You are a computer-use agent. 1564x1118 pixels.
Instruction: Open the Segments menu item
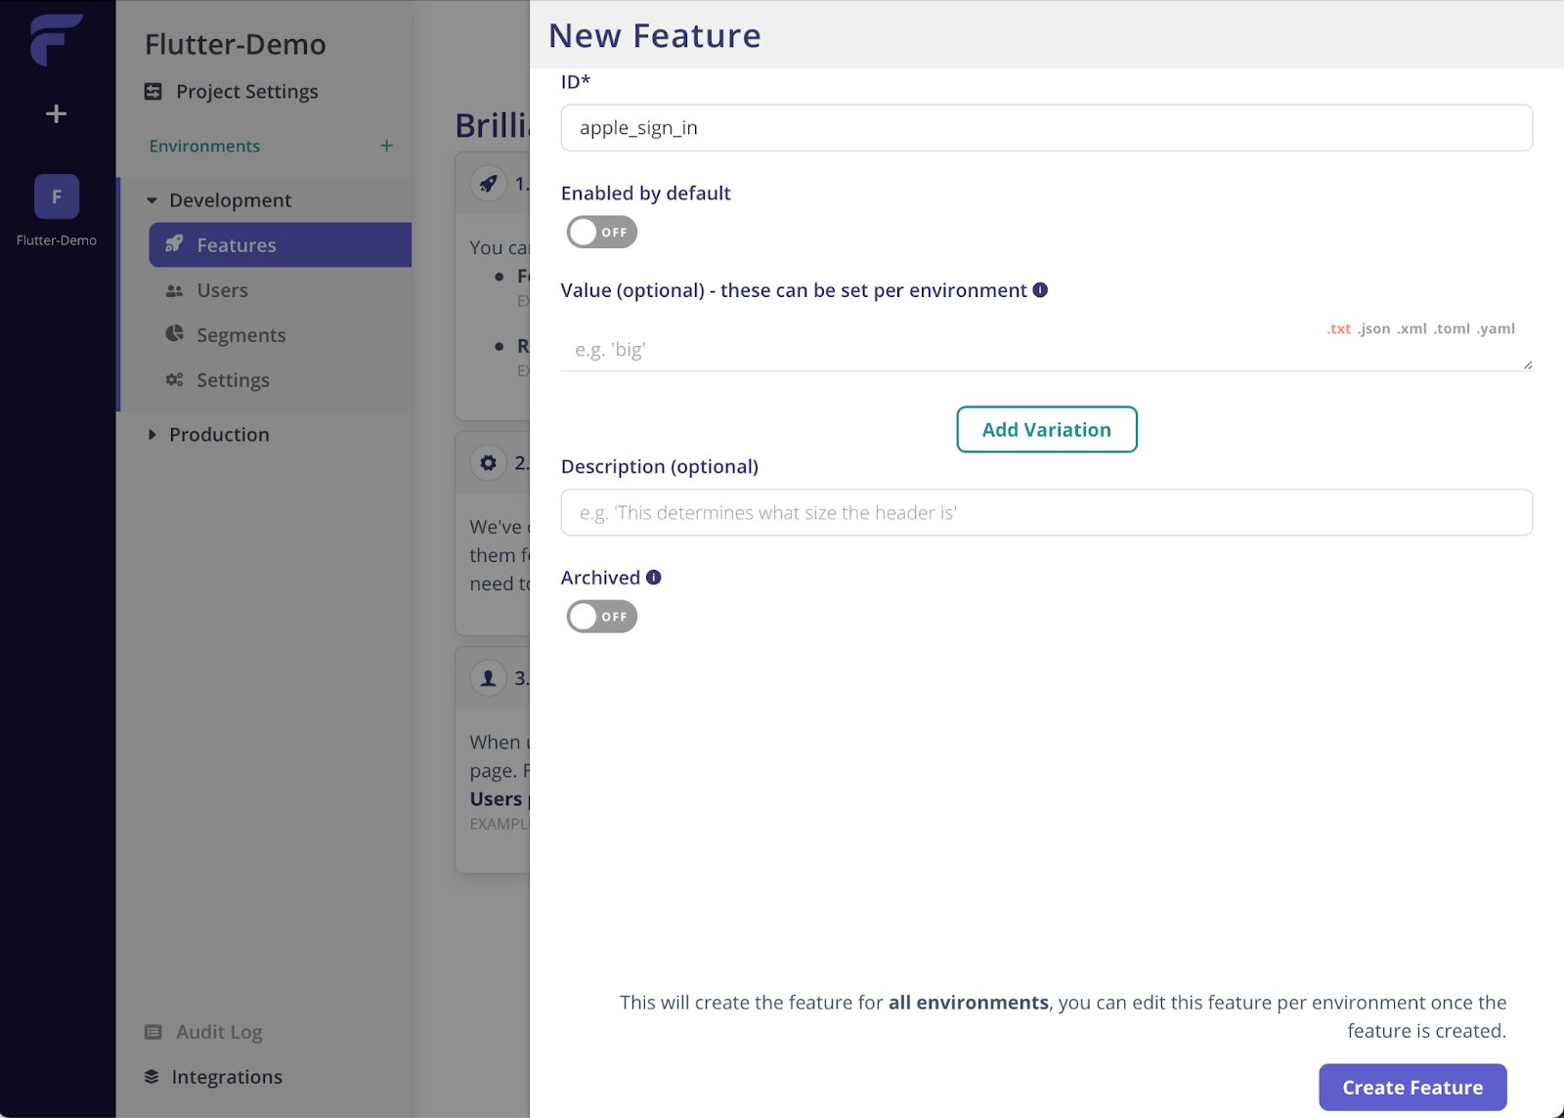click(240, 335)
